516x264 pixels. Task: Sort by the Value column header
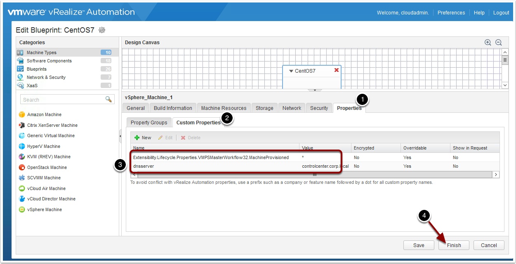click(325, 148)
